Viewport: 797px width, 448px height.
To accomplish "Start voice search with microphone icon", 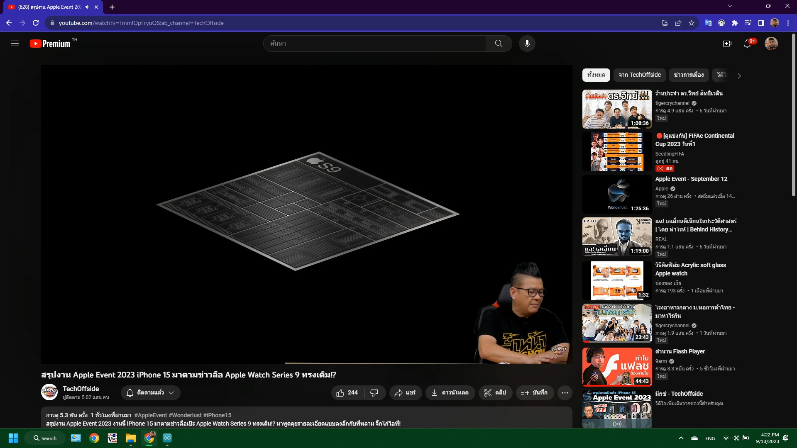I will coord(527,44).
